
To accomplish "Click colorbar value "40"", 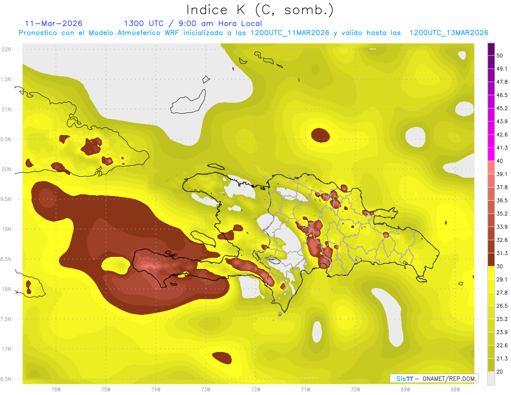I will point(500,161).
